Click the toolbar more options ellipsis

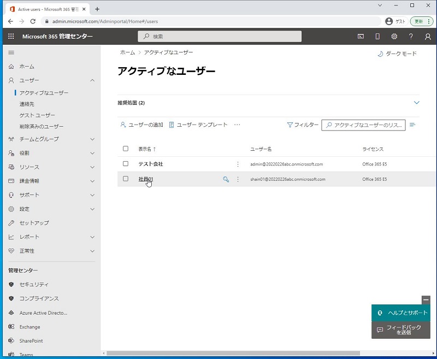(x=237, y=125)
